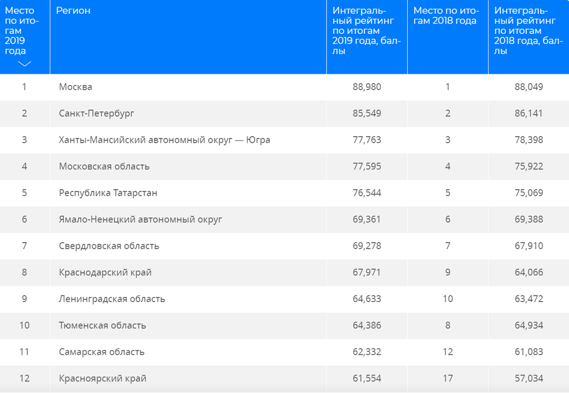Click the Ленинградская область region cell
This screenshot has width=569, height=393.
coord(112,299)
